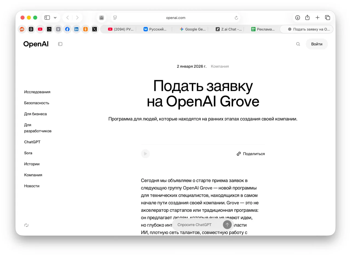
Task: Play the article audio
Action: pos(145,154)
